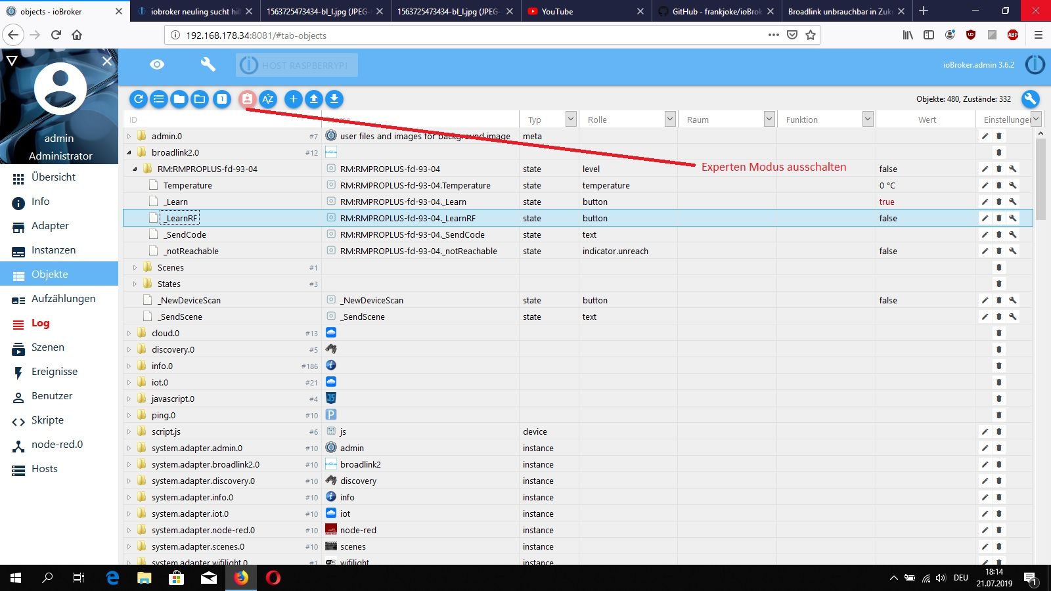Open Hosts in sidebar
The height and width of the screenshot is (591, 1051).
(x=59, y=469)
